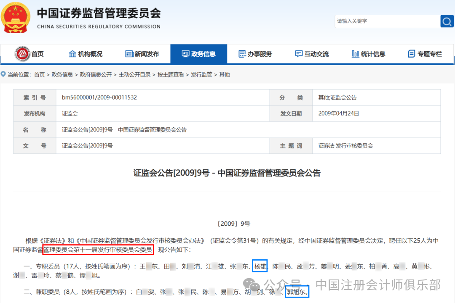Viewport: 455px width, 303px height.
Task: Open the 统计信息 navigation tab
Action: point(368,54)
